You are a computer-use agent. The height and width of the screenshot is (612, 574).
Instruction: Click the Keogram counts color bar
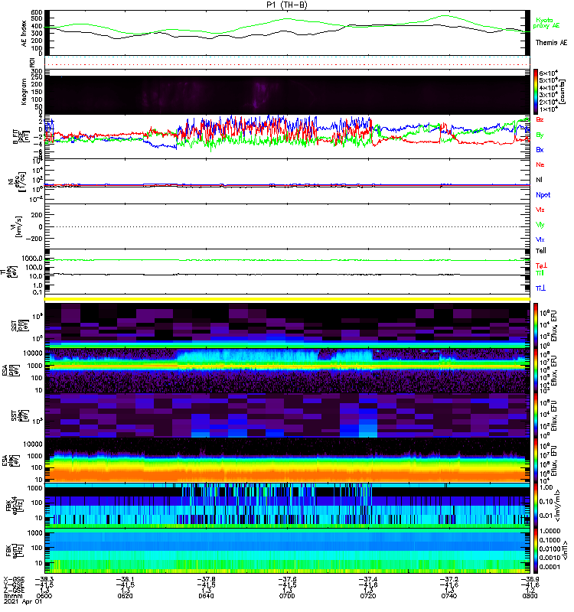click(x=536, y=92)
